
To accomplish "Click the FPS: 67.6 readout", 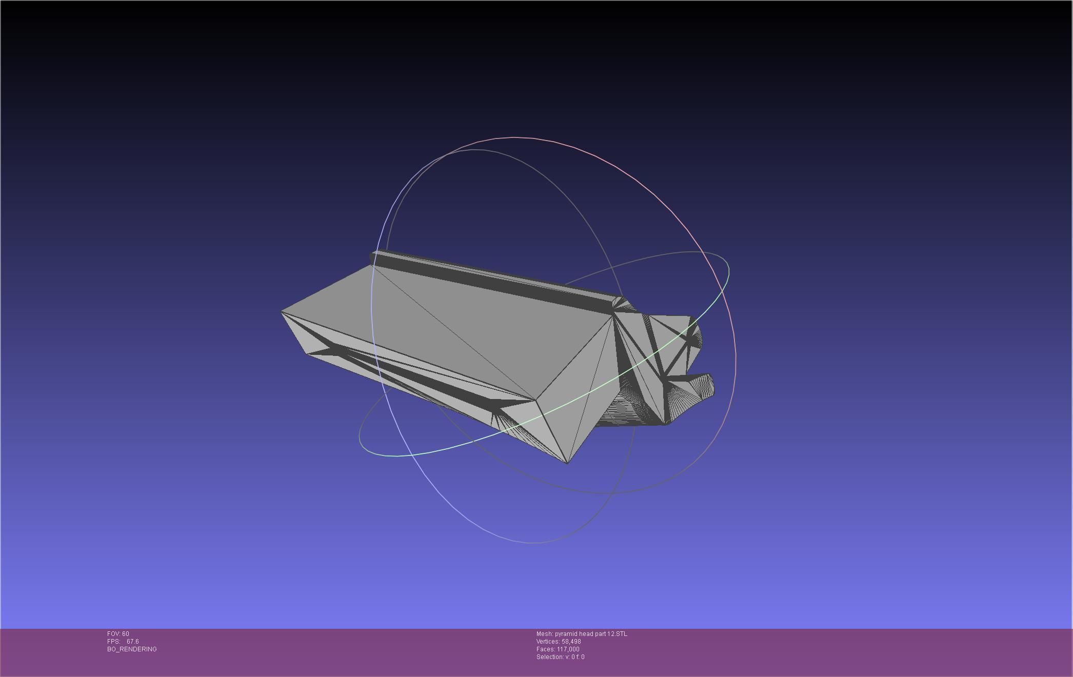I will pyautogui.click(x=123, y=642).
